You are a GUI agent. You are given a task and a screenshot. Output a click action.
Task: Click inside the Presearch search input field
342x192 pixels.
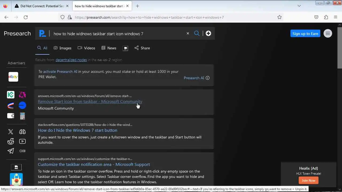coord(118,34)
